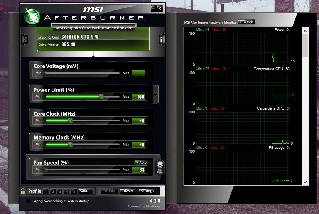Open the Kombustor K button
The image size is (319, 214).
[25, 39]
